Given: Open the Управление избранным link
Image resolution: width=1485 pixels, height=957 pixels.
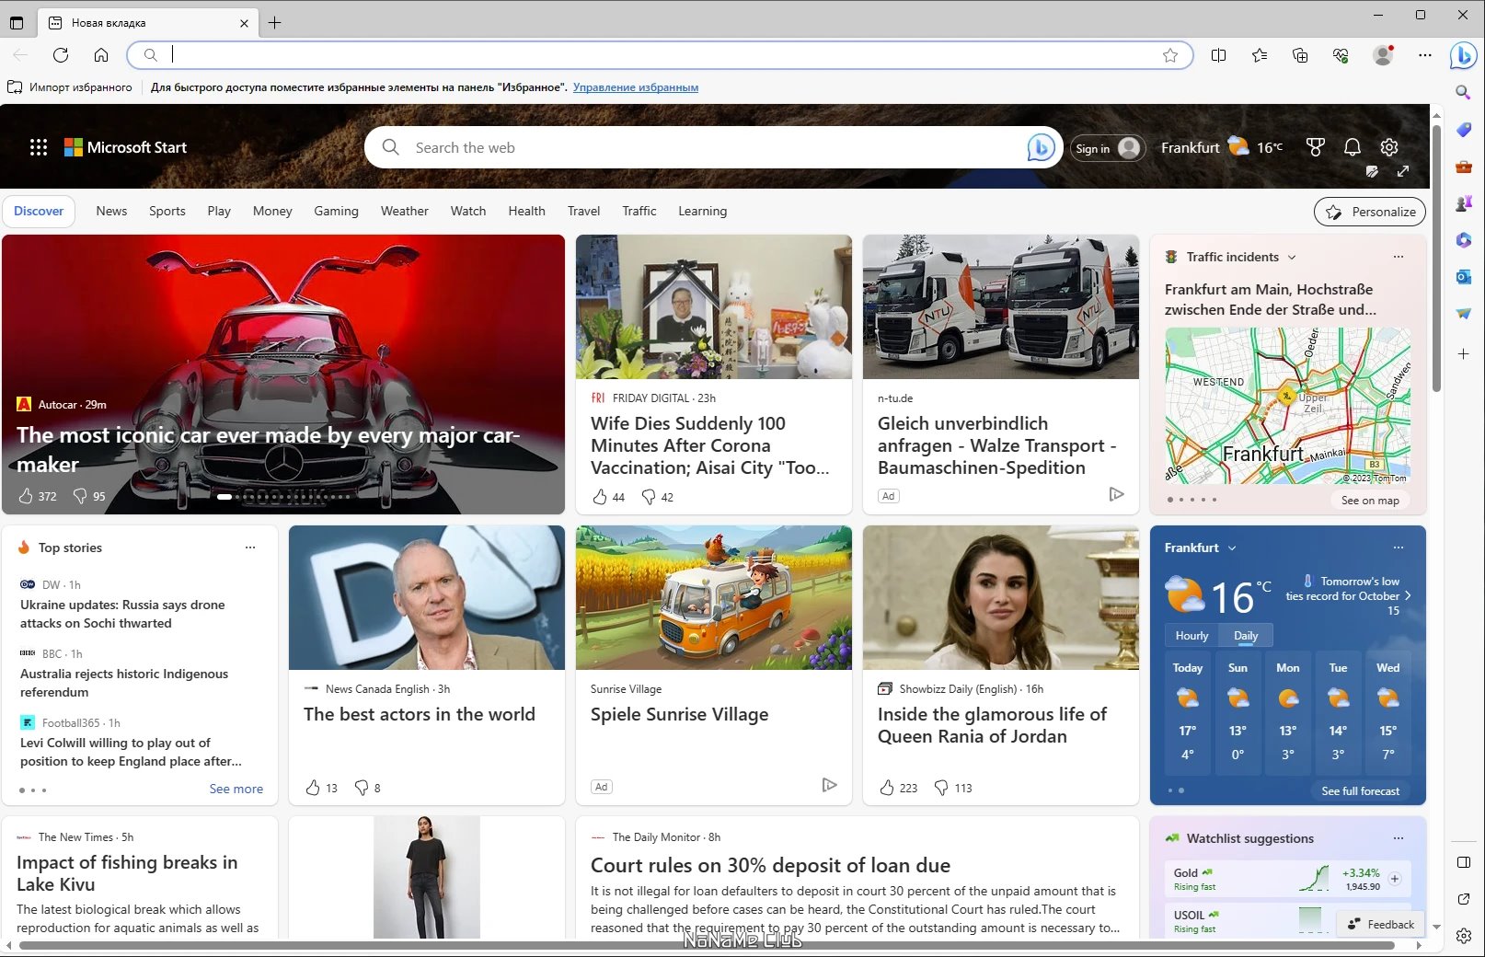Looking at the screenshot, I should point(635,86).
